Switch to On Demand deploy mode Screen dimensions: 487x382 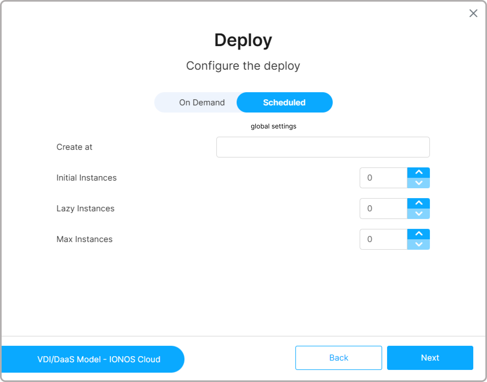[x=202, y=102]
